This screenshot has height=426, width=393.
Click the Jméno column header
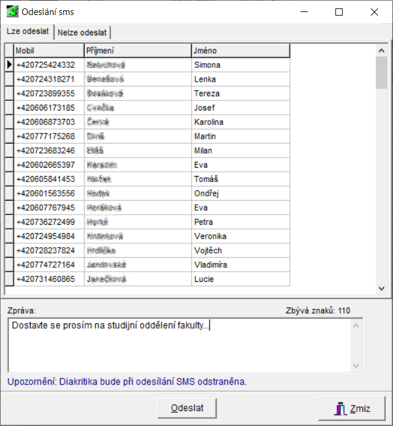coord(240,50)
